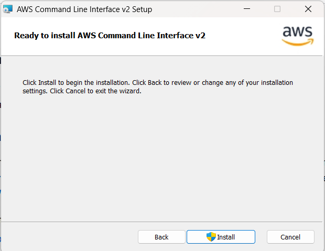Click the 'aws' wordmark letters
This screenshot has width=325, height=251.
[298, 32]
